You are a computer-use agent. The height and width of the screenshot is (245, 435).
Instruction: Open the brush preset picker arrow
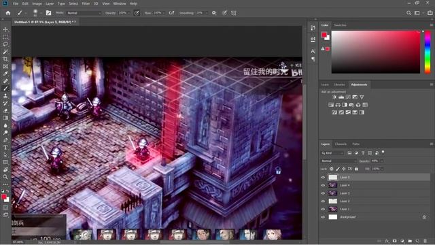point(41,13)
